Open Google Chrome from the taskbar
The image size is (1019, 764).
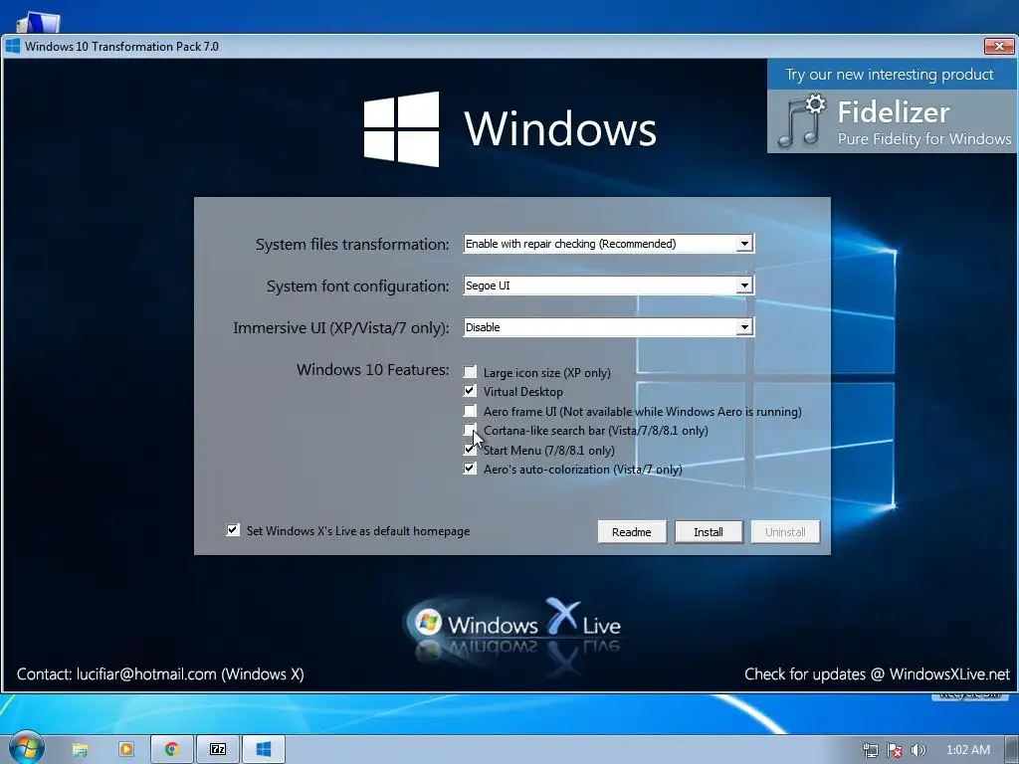171,749
